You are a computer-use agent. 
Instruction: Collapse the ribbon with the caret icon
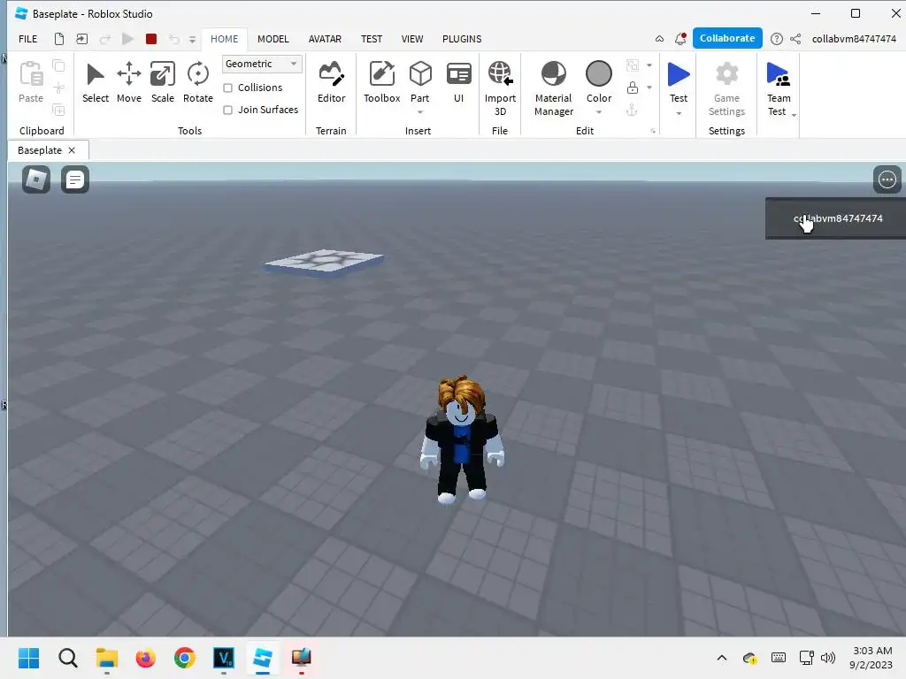click(x=659, y=39)
